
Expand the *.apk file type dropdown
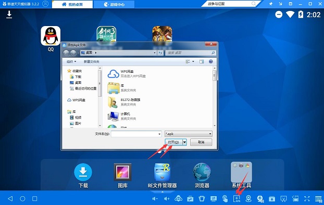pos(210,134)
